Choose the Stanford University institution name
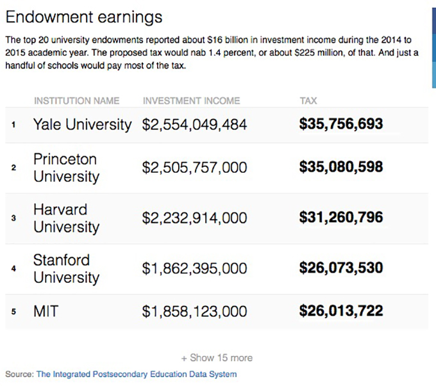436x386 pixels. (x=66, y=269)
